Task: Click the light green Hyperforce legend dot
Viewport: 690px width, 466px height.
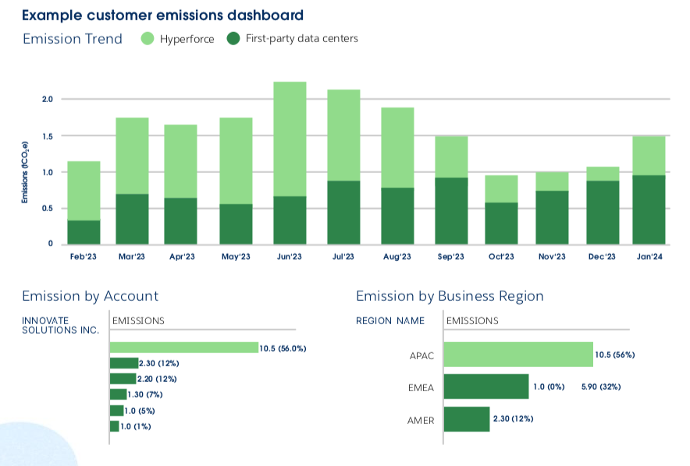Action: click(x=148, y=39)
